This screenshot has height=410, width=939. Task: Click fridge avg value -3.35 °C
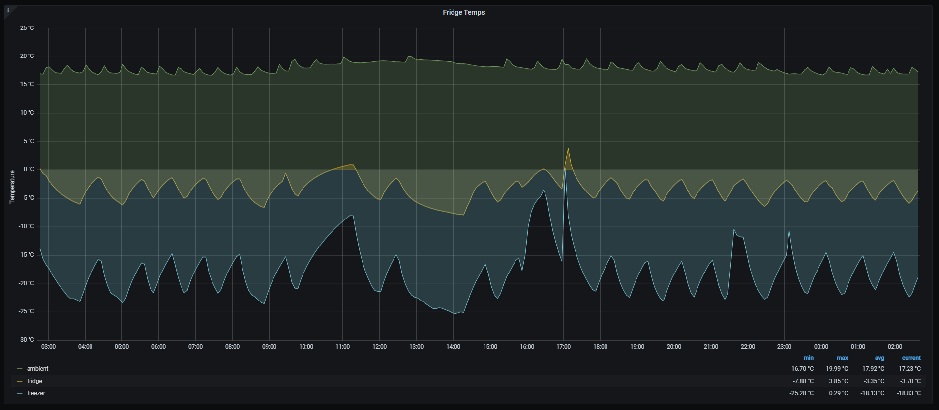[x=874, y=381]
